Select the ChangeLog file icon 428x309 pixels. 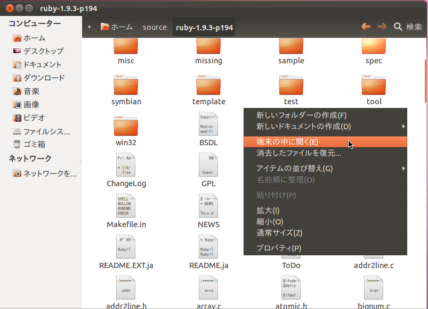tap(126, 165)
